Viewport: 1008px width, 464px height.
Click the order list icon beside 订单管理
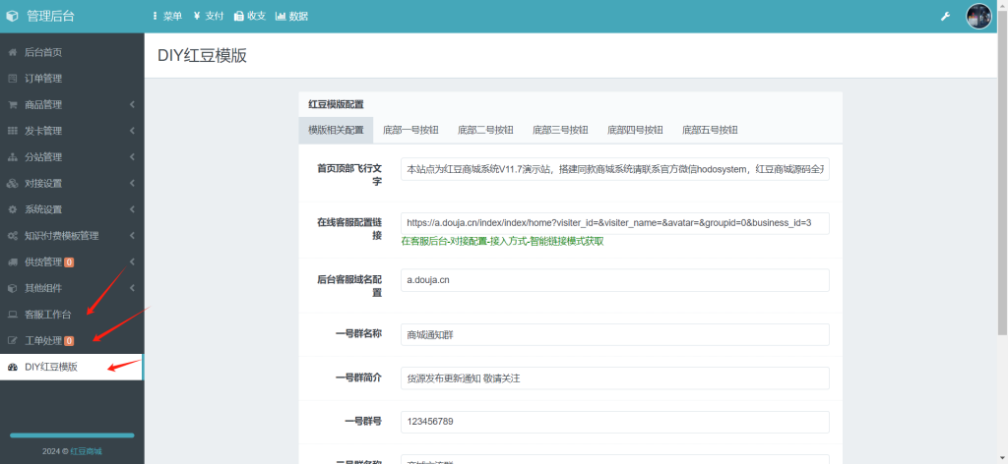12,79
